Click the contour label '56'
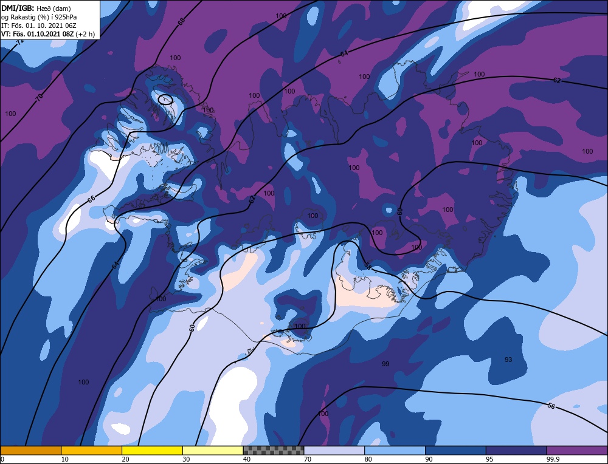This screenshot has width=608, height=464. click(551, 406)
